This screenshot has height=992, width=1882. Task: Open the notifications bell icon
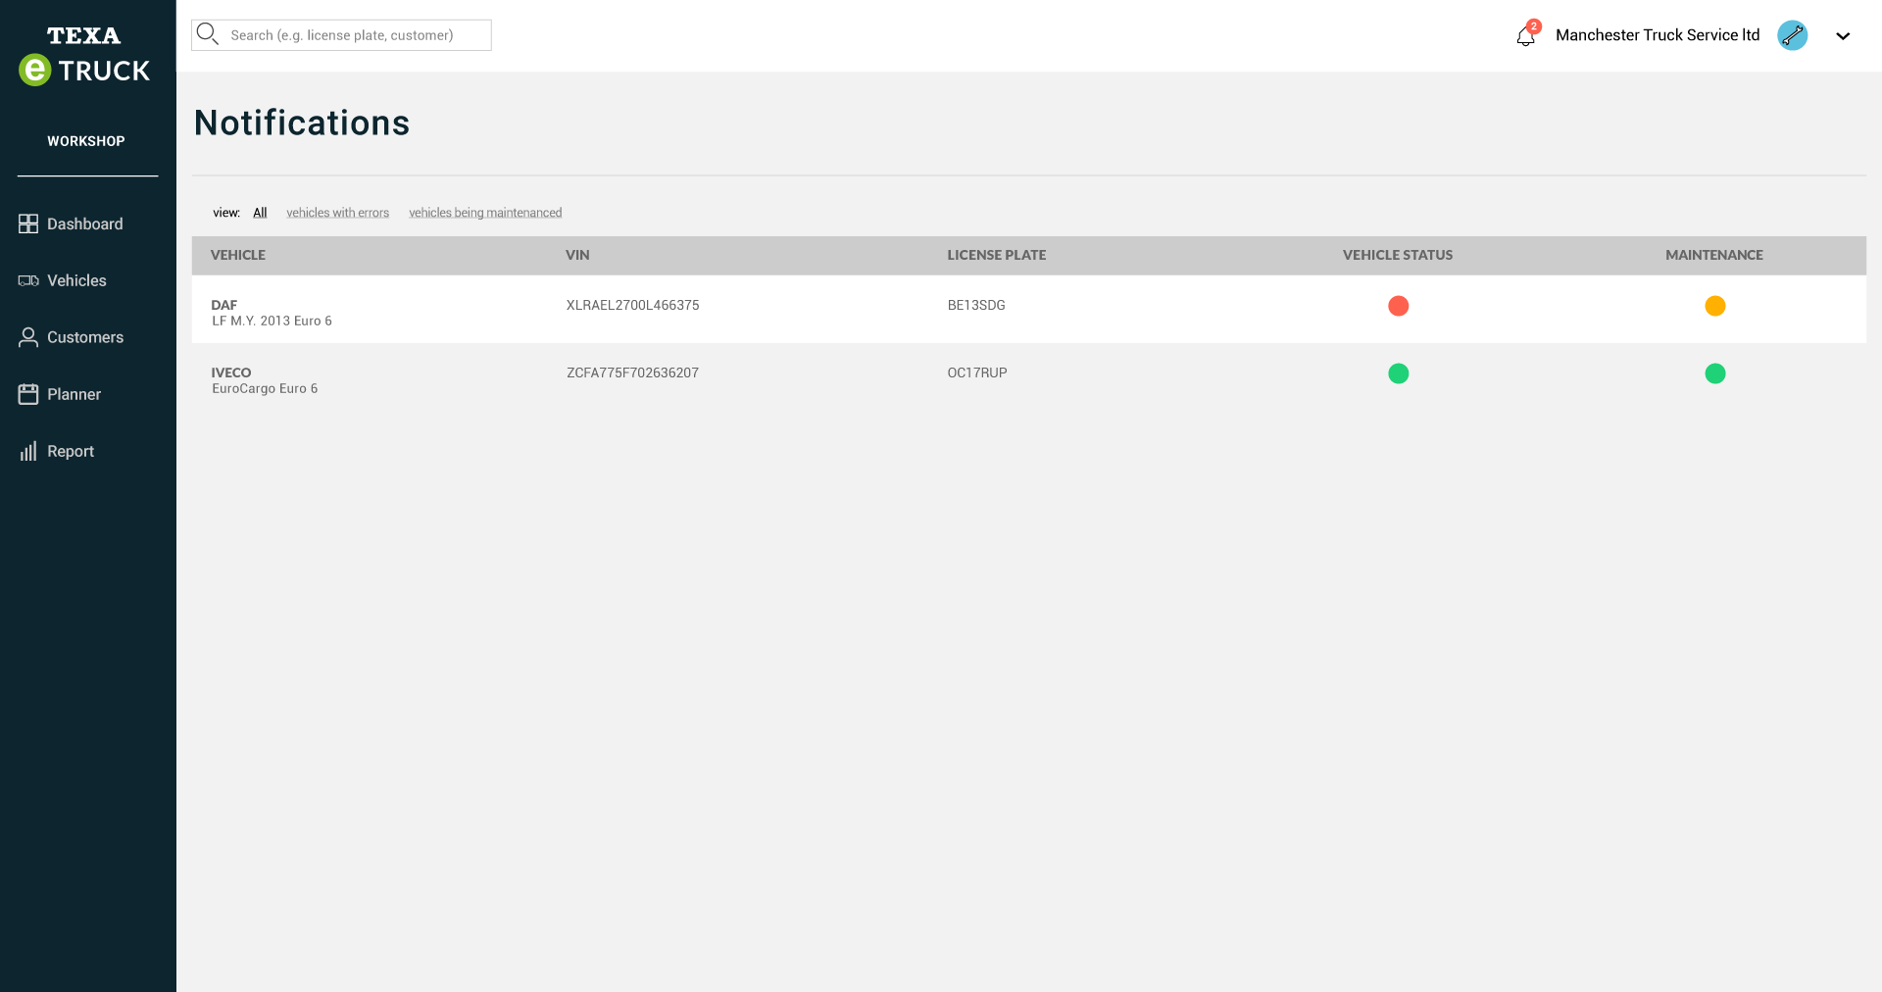coord(1526,35)
